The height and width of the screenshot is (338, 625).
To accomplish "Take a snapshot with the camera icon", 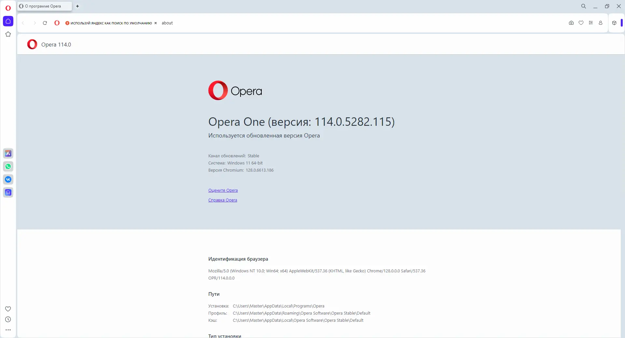I will tap(571, 23).
